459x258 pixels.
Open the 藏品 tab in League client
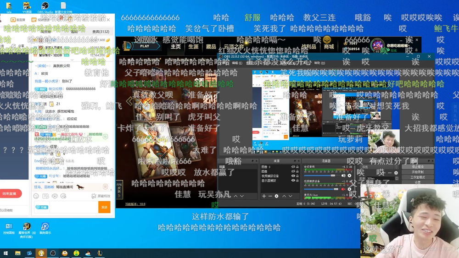[211, 46]
